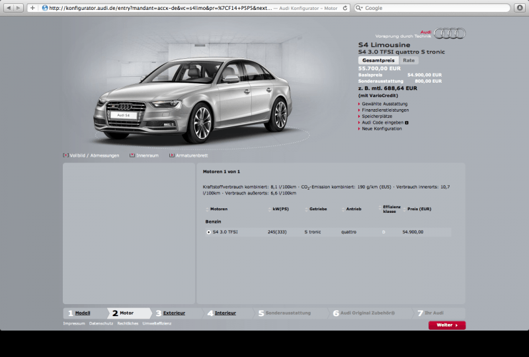529x357 pixels.
Task: Click the Audi S4 car image
Action: point(192,100)
